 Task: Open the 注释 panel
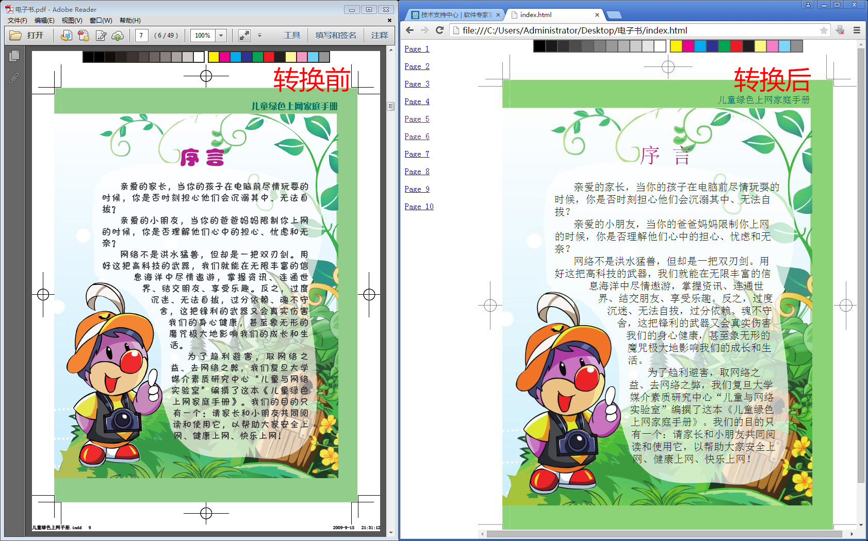[380, 35]
